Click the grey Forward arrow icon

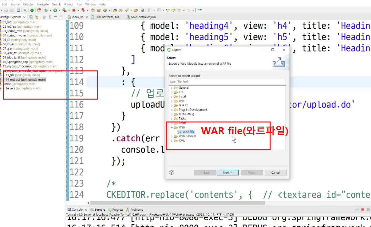pyautogui.click(x=189, y=10)
